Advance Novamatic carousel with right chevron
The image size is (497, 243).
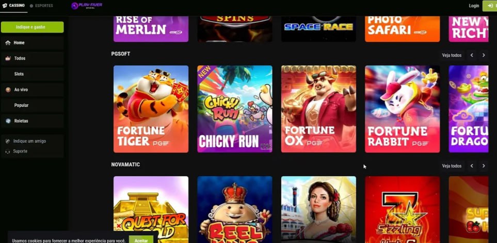(x=484, y=166)
